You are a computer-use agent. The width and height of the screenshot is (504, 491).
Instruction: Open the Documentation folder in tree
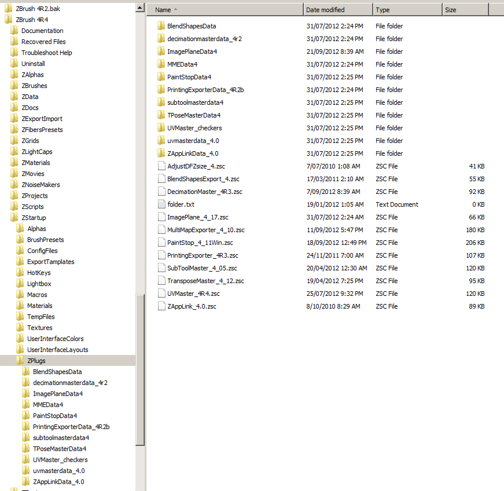click(x=42, y=31)
